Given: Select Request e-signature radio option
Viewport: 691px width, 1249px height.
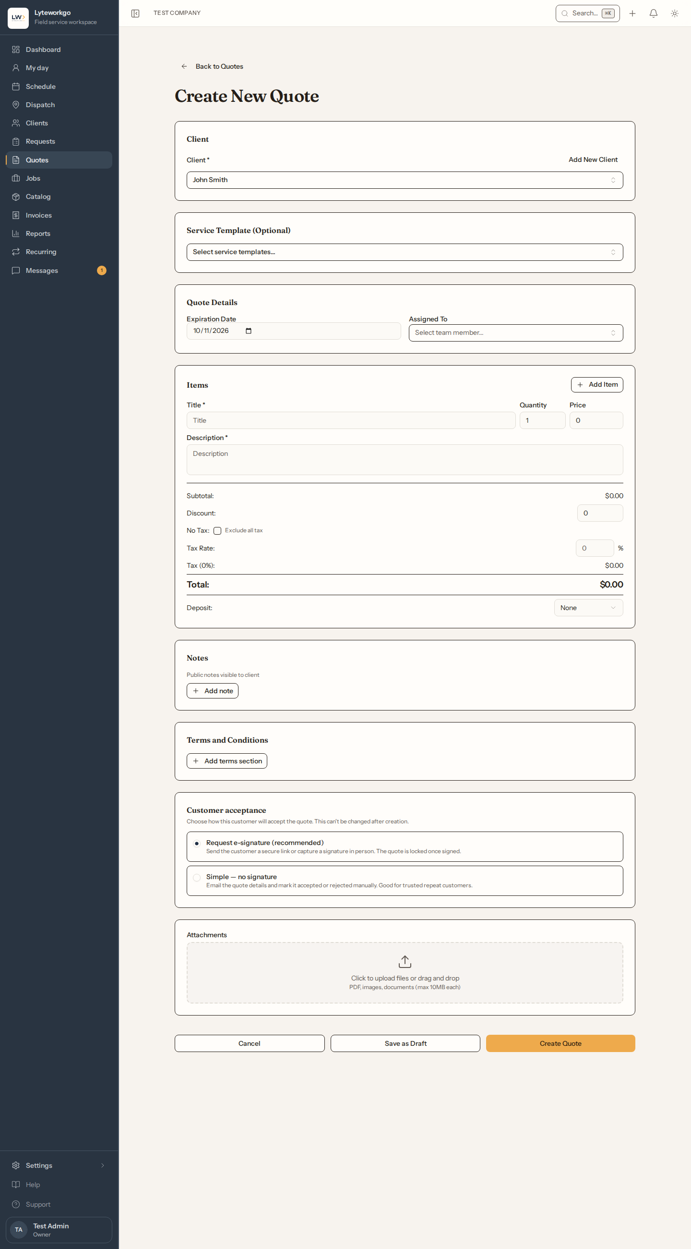Looking at the screenshot, I should tap(197, 843).
